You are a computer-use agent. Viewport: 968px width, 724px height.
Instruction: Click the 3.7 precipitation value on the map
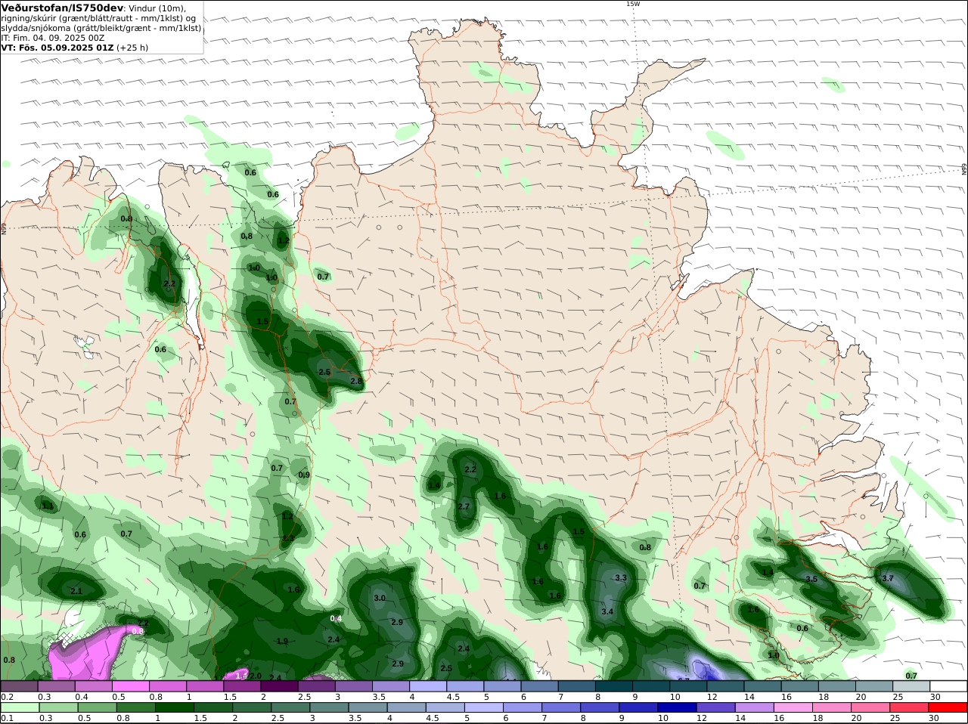(888, 578)
